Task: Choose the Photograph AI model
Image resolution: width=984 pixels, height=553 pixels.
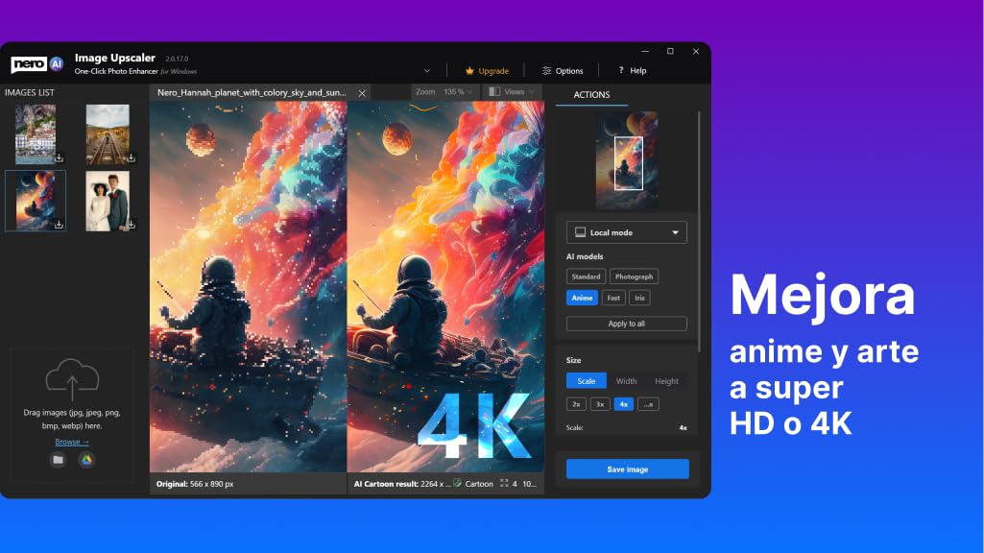Action: click(634, 276)
